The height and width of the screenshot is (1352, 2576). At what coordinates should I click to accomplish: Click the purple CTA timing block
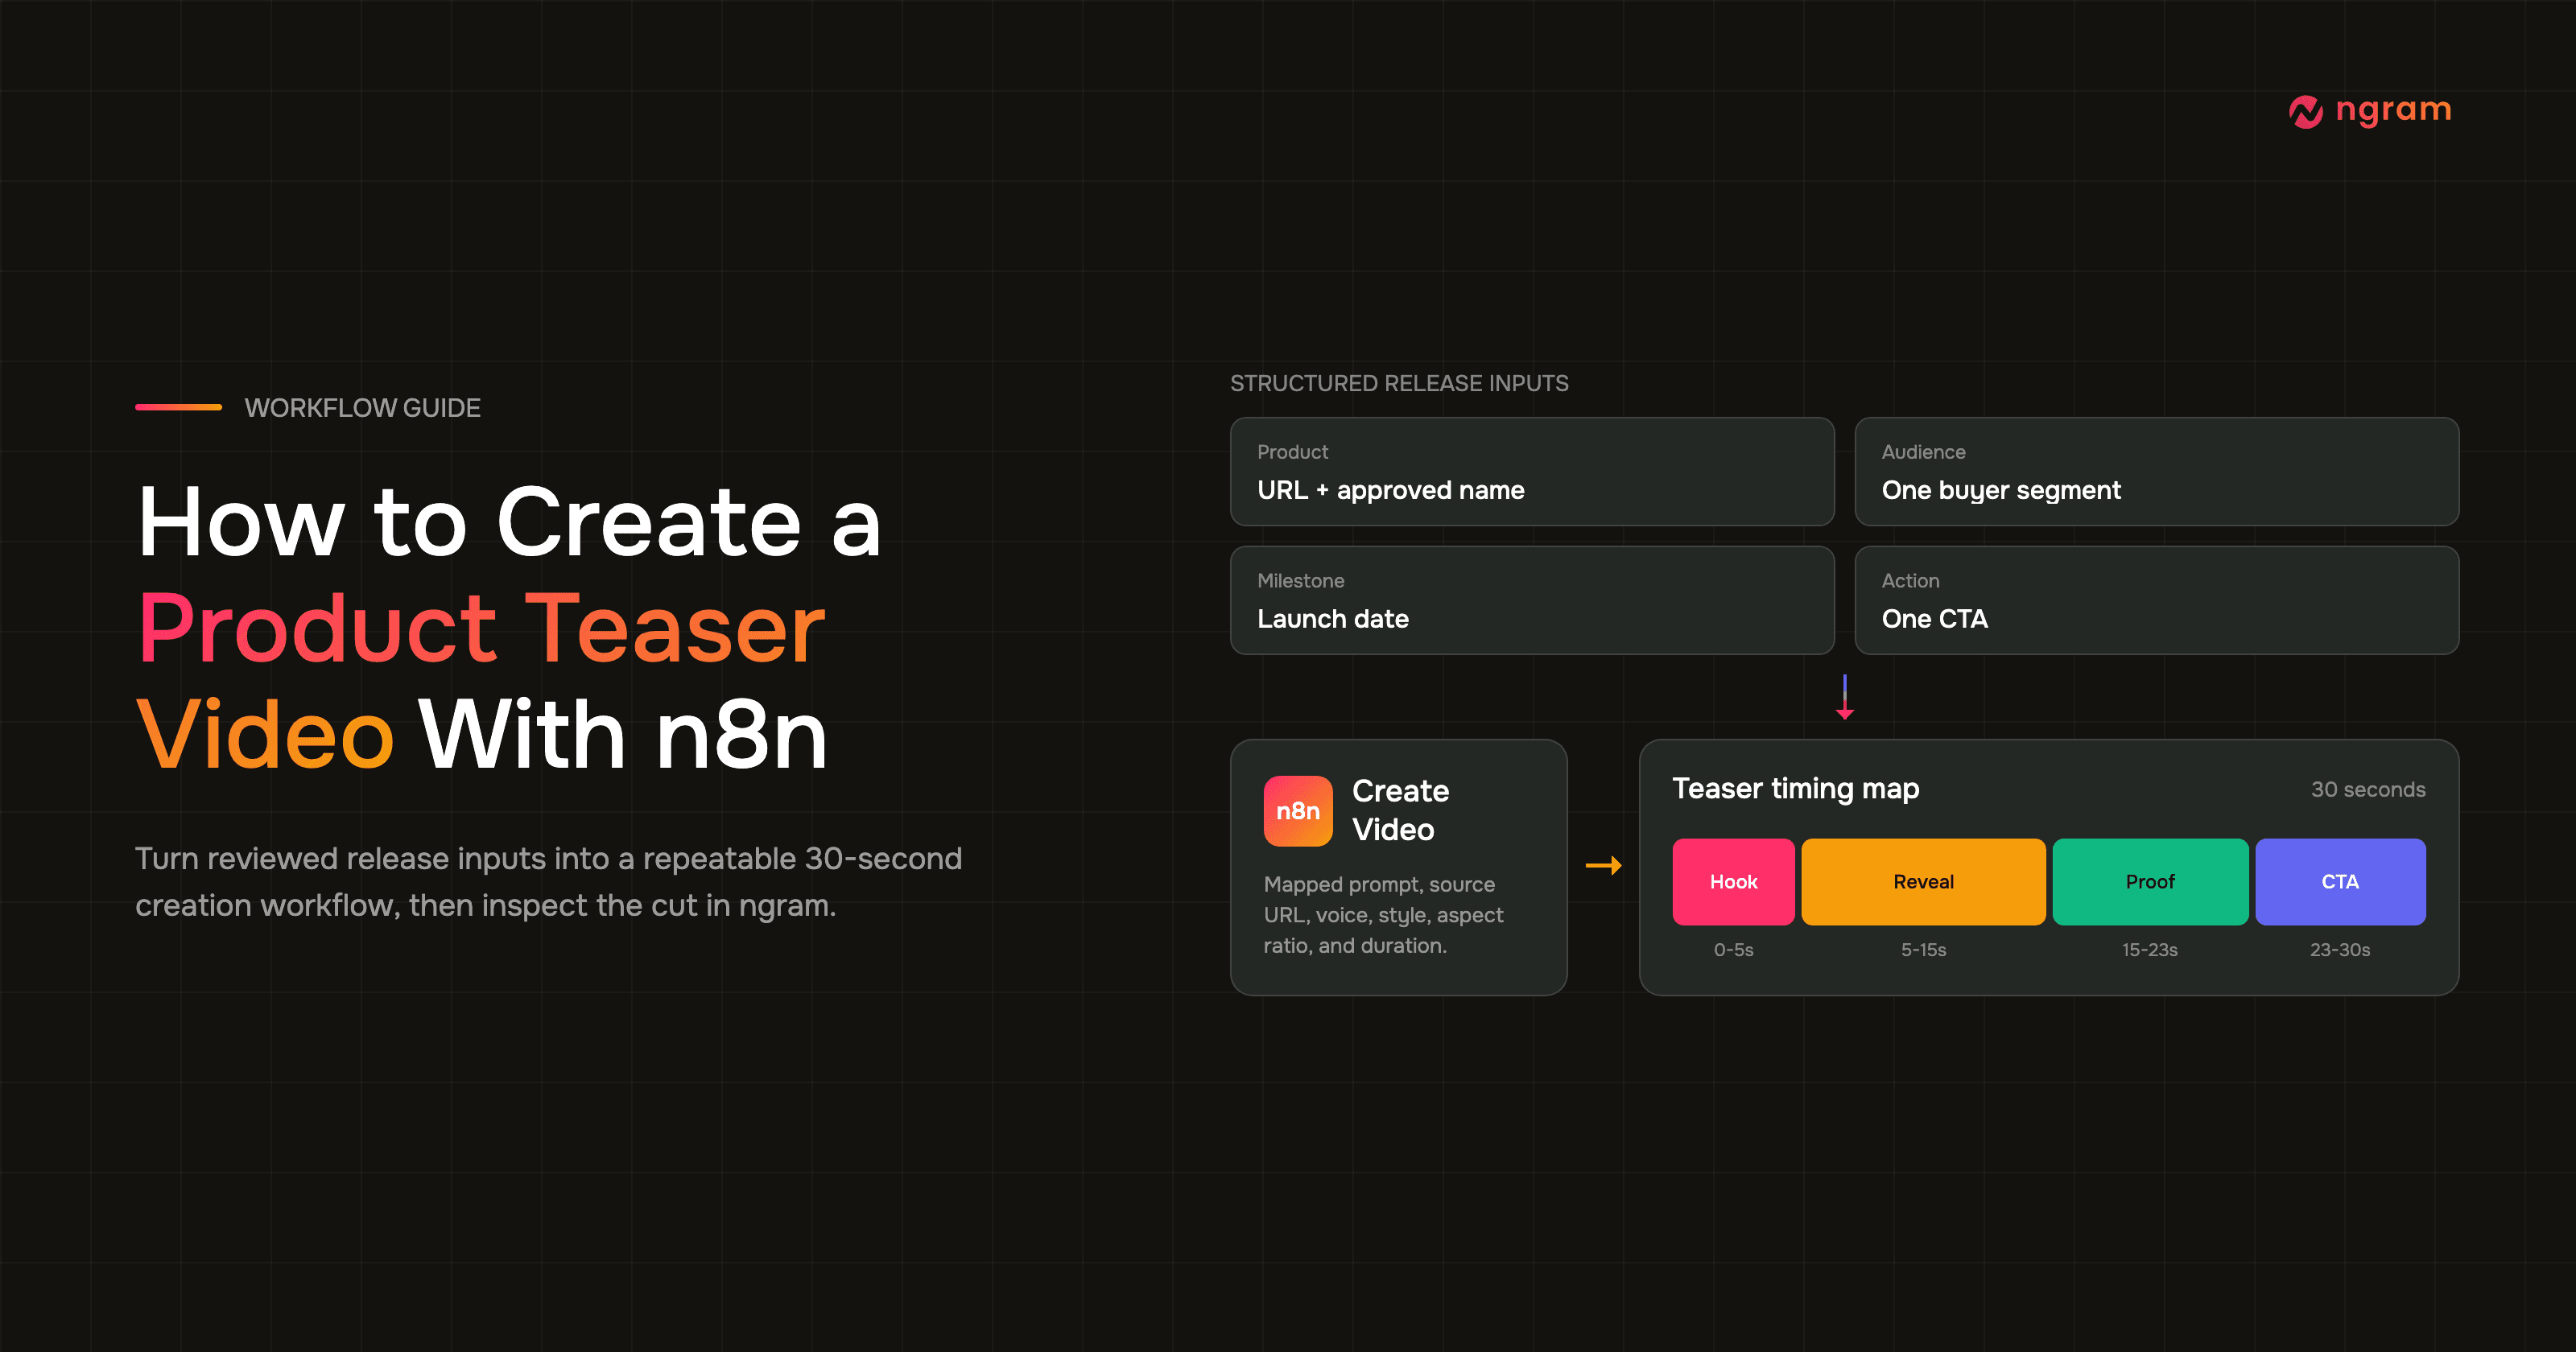click(x=2340, y=881)
